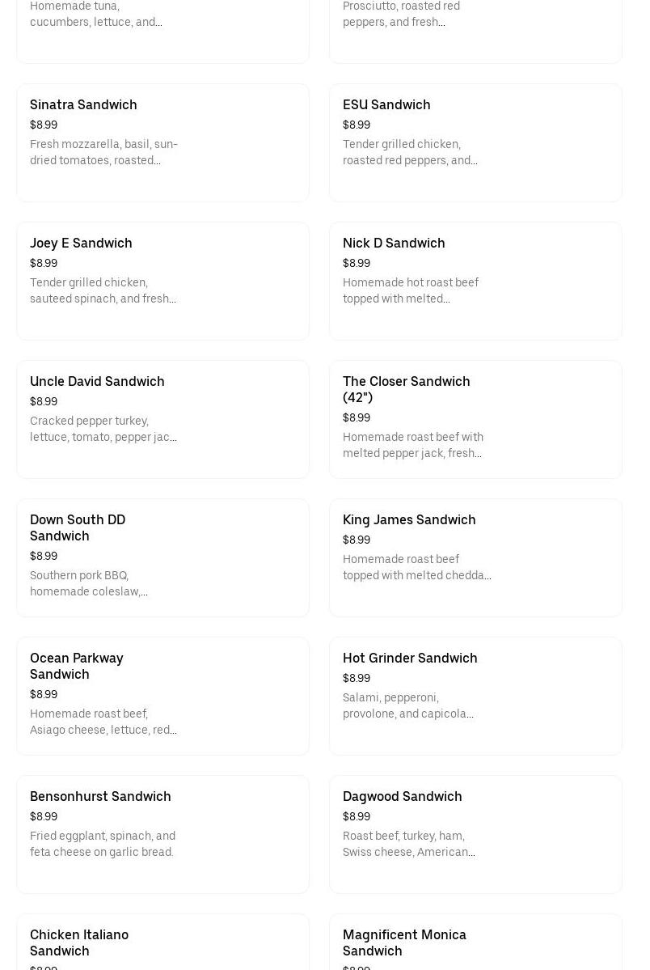
Task: Click the fried eggplant, spinach description
Action: click(x=103, y=844)
